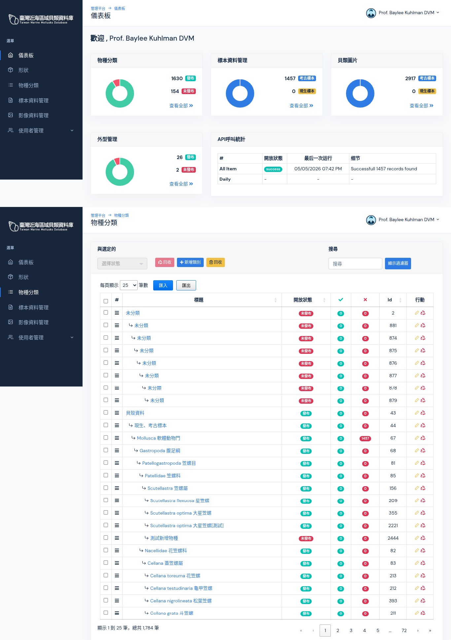The width and height of the screenshot is (451, 640).
Task: Click the drag handle for Gastropoda 腹足綱 row
Action: tap(117, 451)
